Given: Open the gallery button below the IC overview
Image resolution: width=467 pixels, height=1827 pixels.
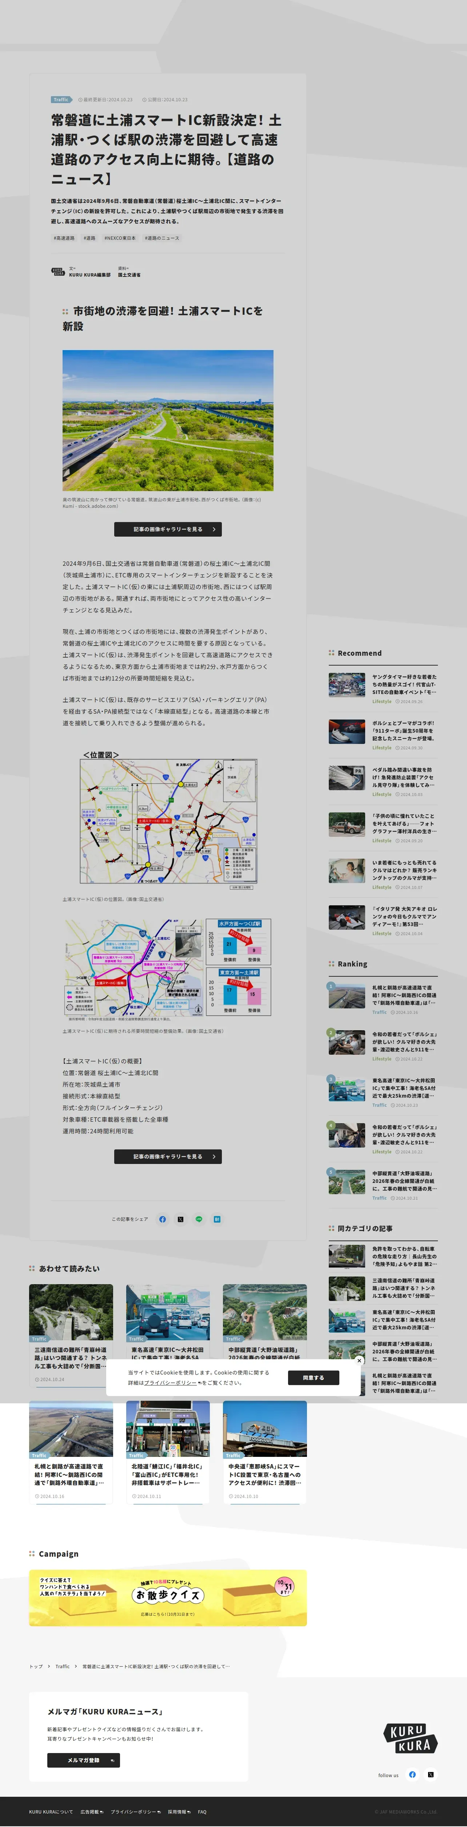Looking at the screenshot, I should pos(168,1157).
